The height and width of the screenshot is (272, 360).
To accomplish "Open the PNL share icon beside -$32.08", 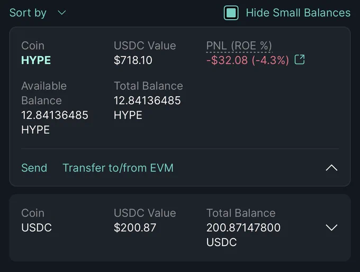I will [300, 60].
